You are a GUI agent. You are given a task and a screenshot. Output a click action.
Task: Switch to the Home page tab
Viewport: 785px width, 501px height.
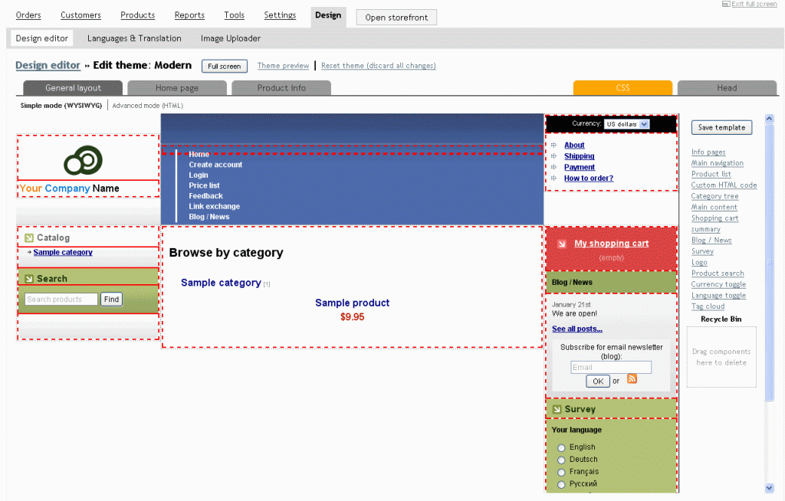coord(177,88)
